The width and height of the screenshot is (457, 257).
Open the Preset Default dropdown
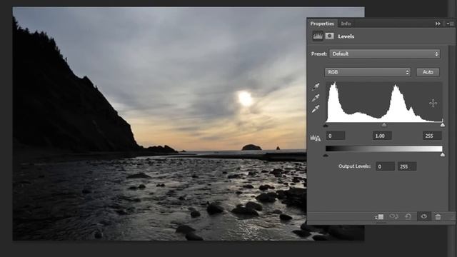click(384, 54)
